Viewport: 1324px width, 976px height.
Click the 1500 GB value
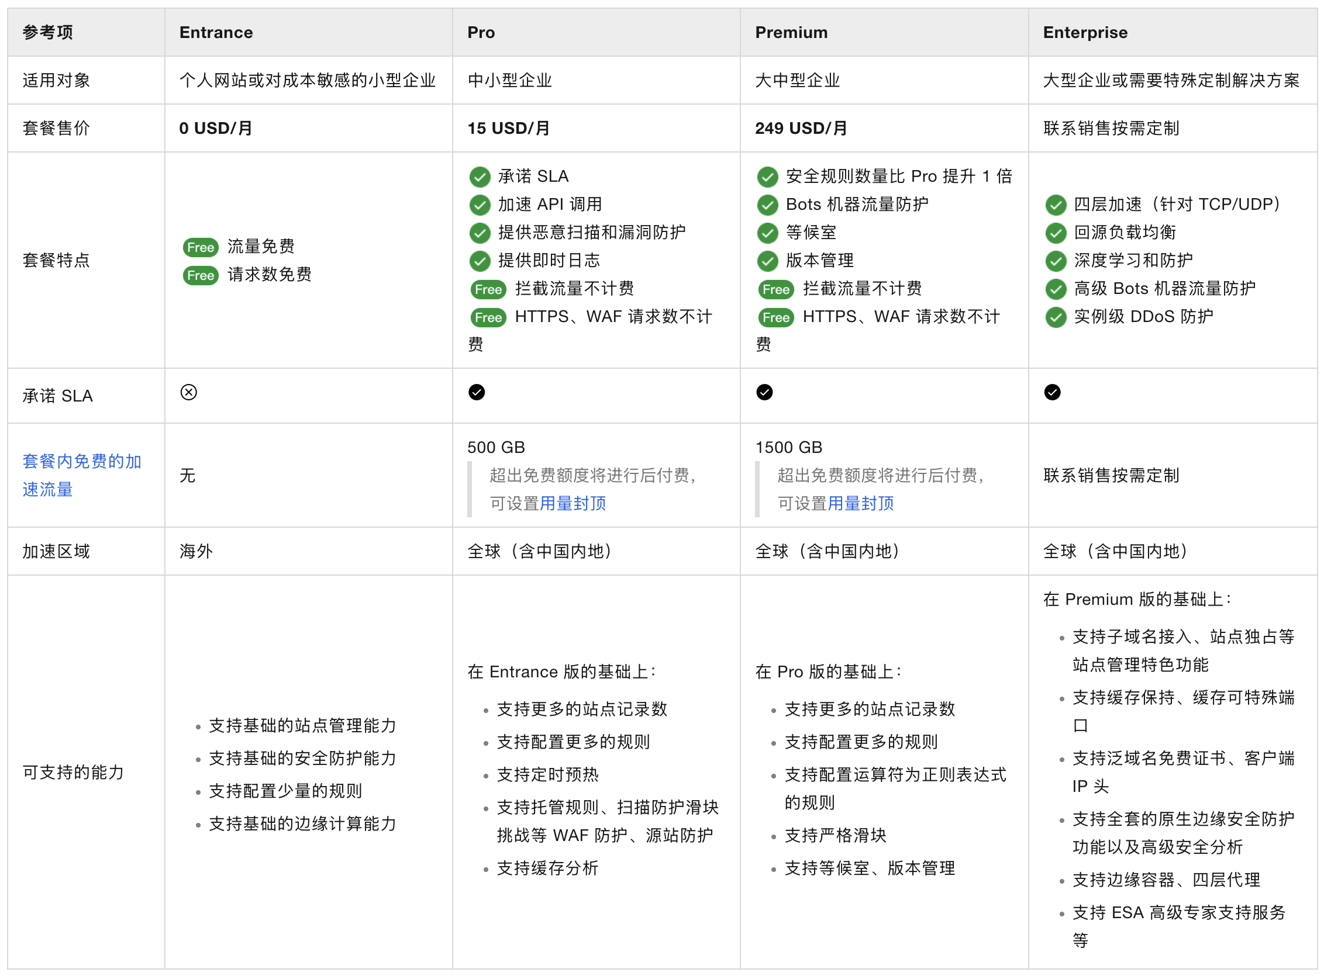pyautogui.click(x=789, y=447)
